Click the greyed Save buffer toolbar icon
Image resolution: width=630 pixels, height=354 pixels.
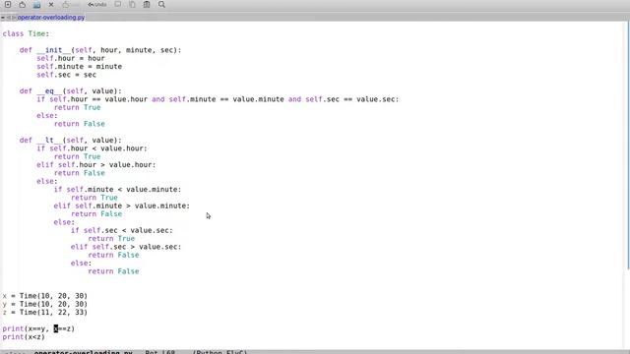[x=66, y=4]
